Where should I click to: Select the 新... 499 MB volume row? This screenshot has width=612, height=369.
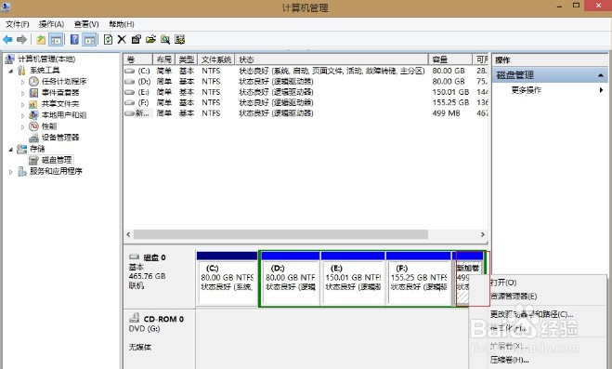click(306, 112)
